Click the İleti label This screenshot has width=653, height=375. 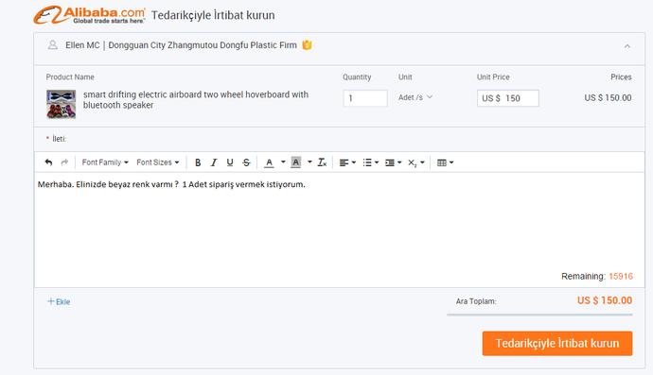[x=59, y=139]
